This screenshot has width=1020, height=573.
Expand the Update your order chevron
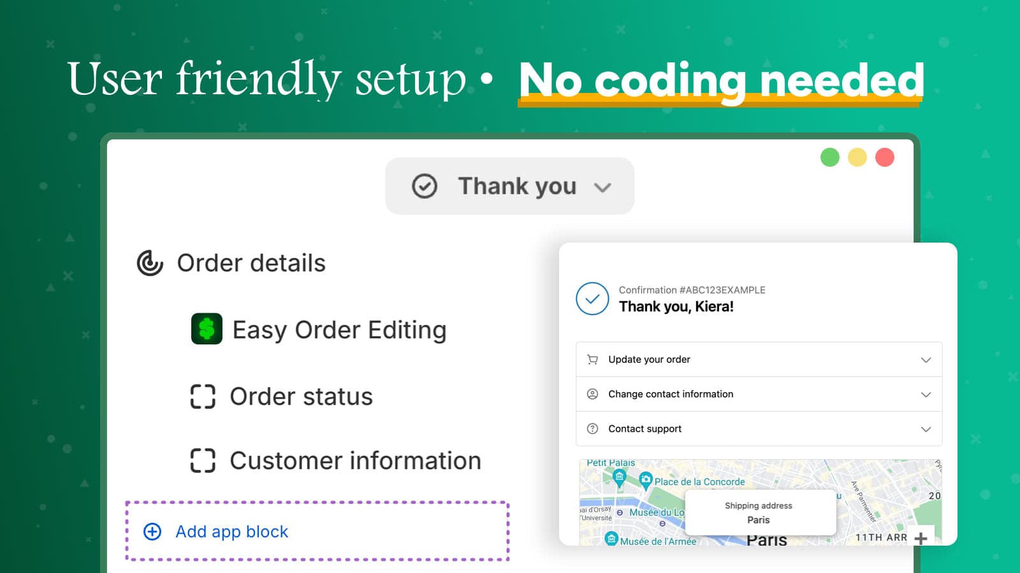[x=926, y=360]
